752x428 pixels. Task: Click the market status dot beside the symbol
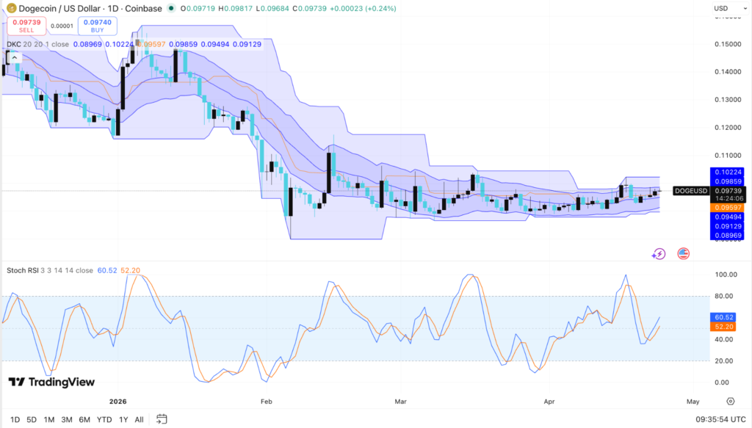click(173, 9)
